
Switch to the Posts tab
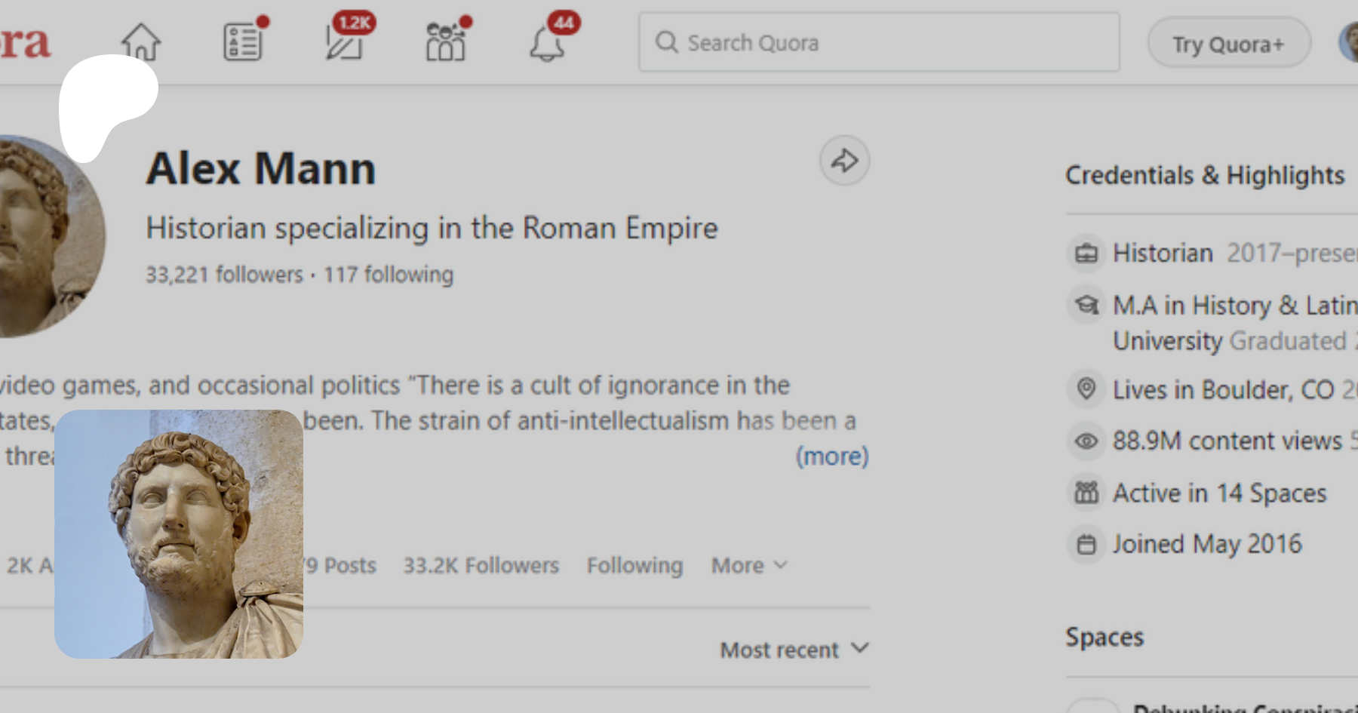pos(343,565)
